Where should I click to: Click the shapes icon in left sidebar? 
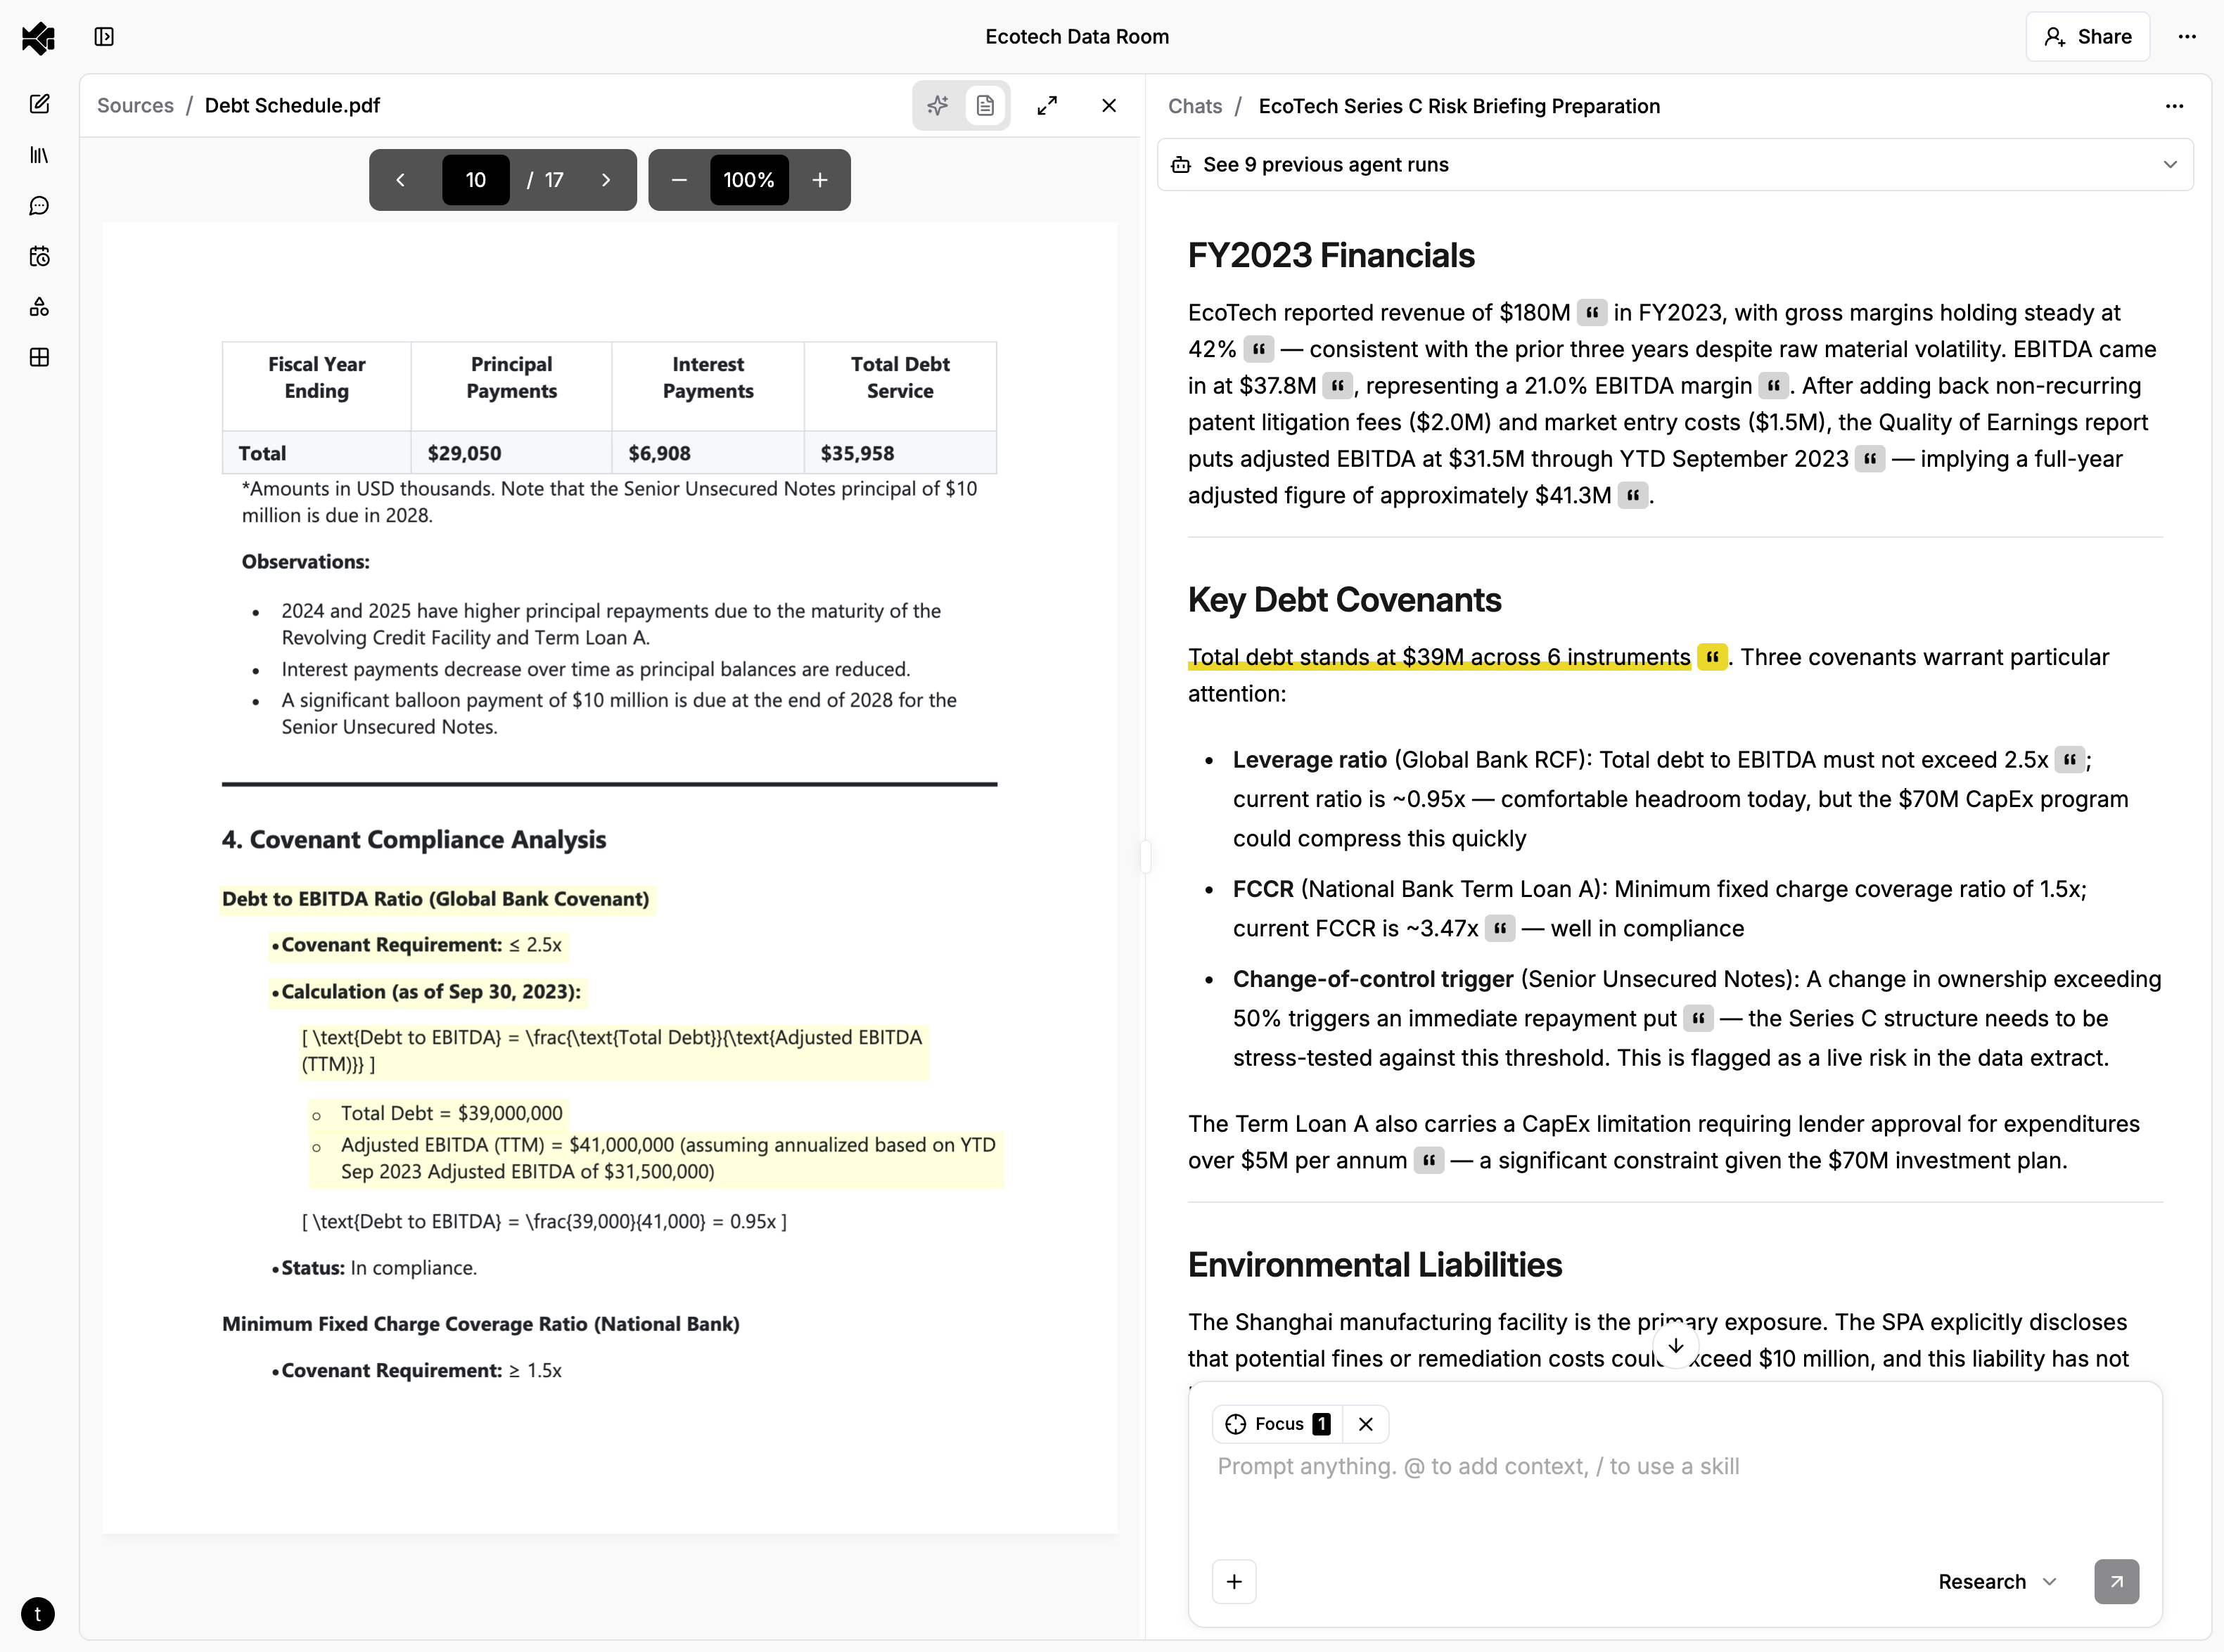pyautogui.click(x=39, y=307)
